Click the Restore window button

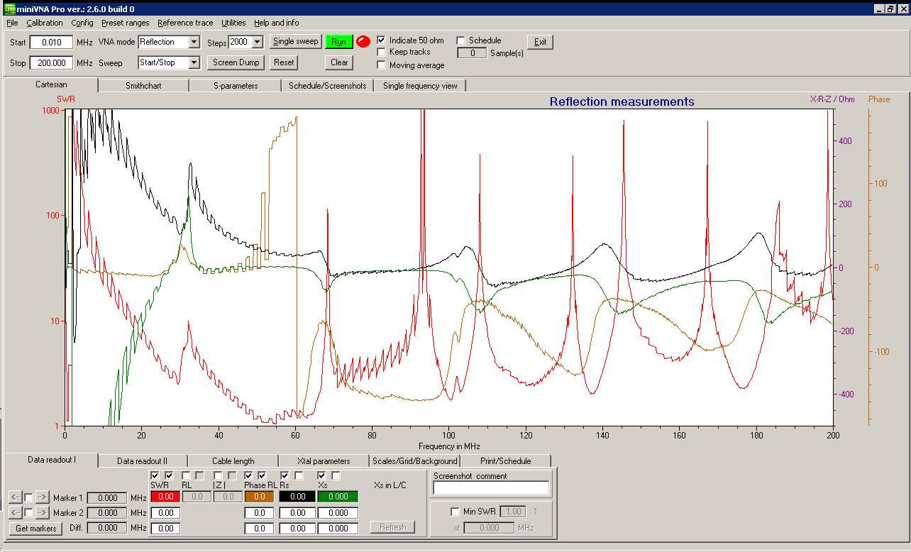point(890,9)
